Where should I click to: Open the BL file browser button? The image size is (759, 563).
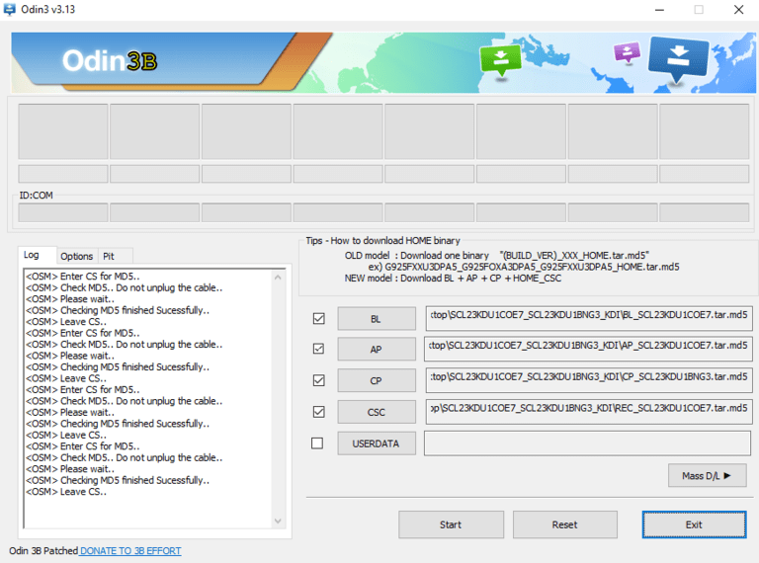click(377, 319)
